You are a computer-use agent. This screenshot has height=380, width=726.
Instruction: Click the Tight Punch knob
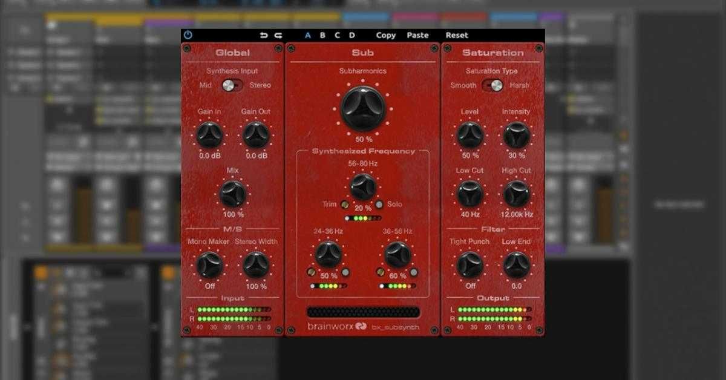point(470,265)
